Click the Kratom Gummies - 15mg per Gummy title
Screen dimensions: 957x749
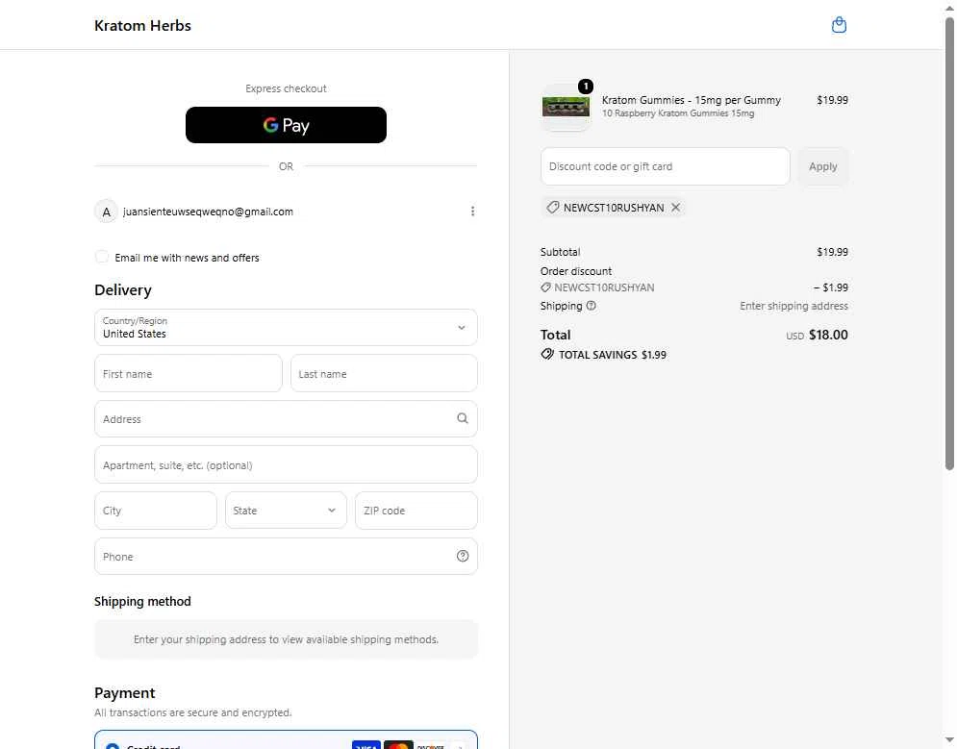pos(691,100)
